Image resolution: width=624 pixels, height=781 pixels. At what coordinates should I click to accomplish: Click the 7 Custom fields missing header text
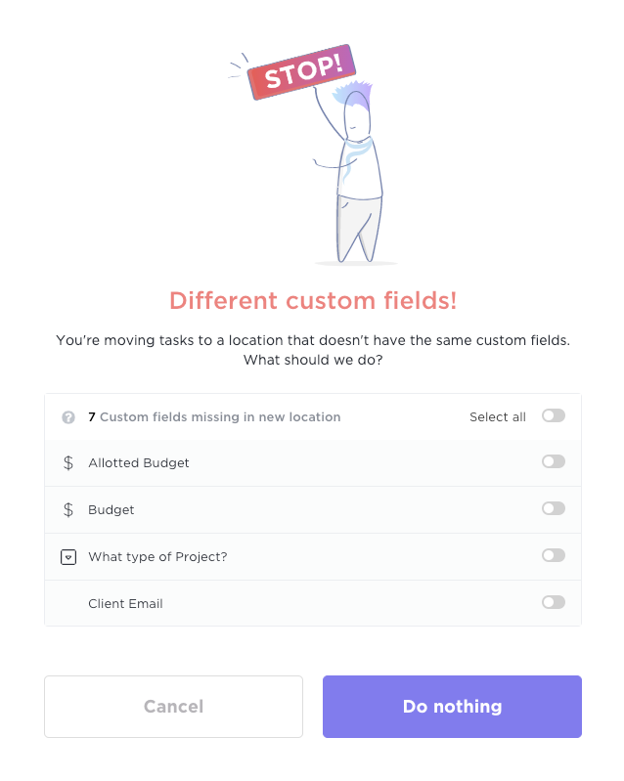point(214,417)
